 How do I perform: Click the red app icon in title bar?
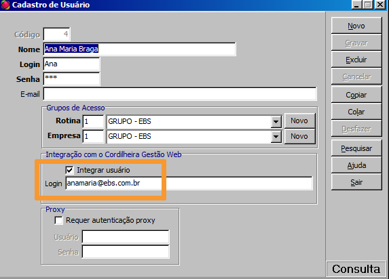(x=5, y=5)
